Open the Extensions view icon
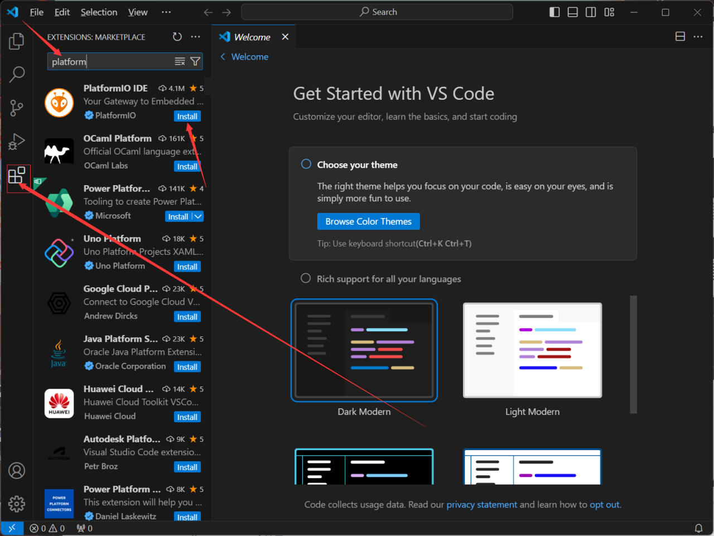The height and width of the screenshot is (536, 714). (x=17, y=176)
